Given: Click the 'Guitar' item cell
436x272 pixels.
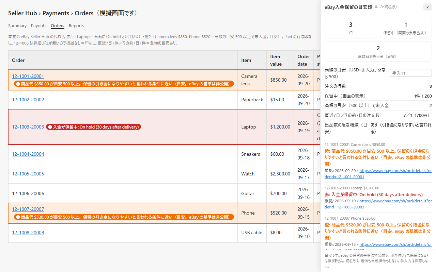Looking at the screenshot, I should click(252, 193).
